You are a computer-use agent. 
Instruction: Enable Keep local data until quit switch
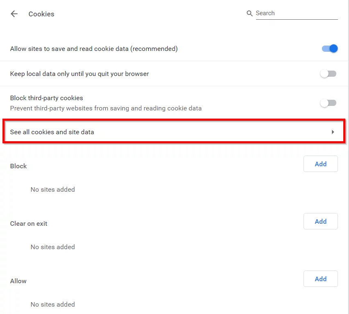point(328,73)
